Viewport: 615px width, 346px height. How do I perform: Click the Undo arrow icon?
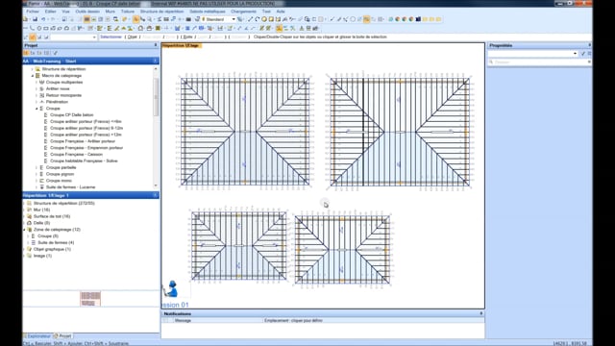point(43,19)
